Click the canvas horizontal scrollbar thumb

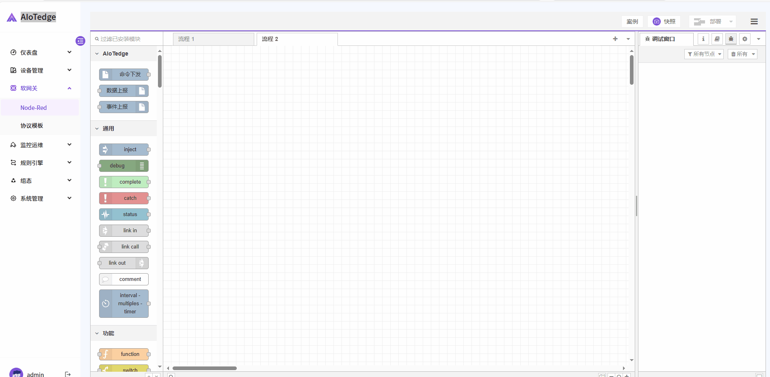click(205, 368)
